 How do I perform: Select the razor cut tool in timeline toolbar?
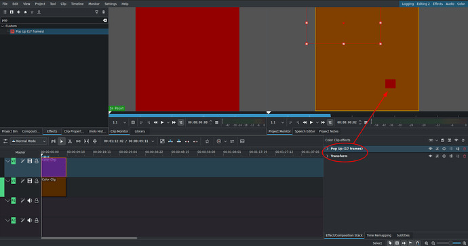pyautogui.click(x=70, y=141)
